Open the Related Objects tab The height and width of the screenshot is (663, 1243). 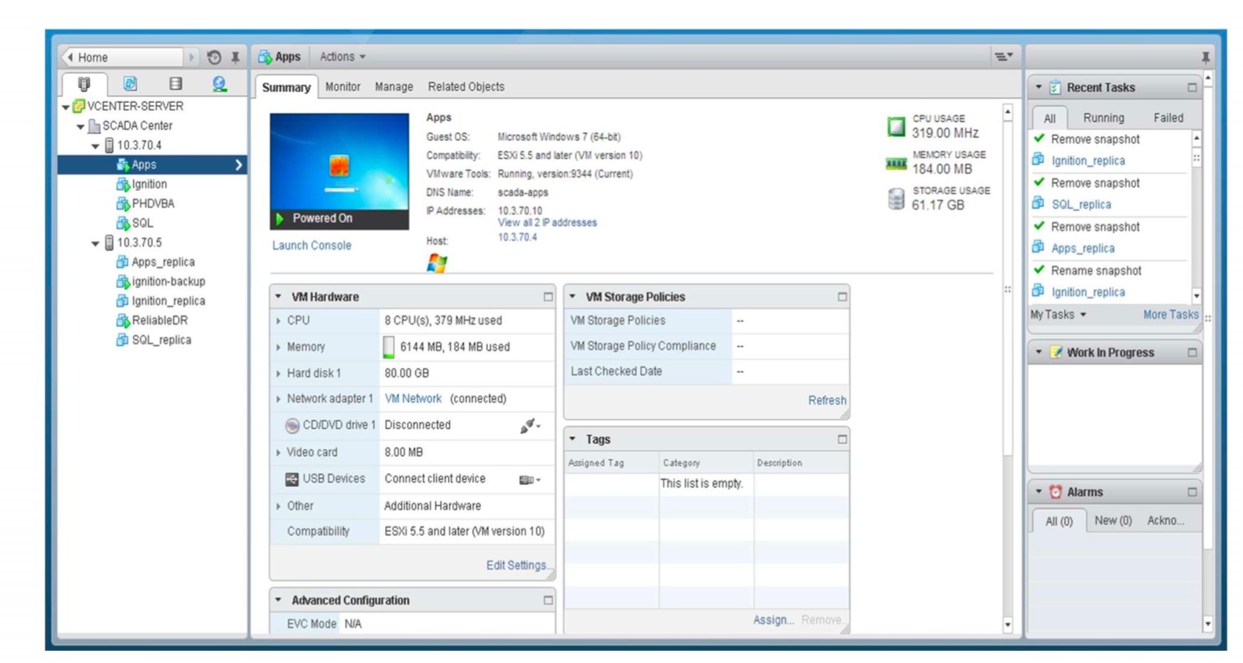coord(466,86)
